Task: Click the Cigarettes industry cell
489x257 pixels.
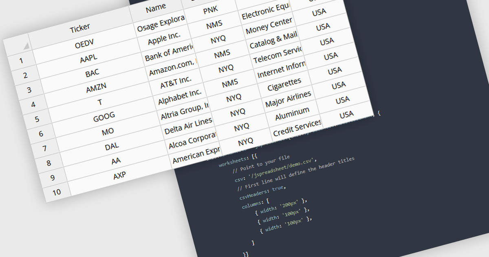Action: [x=284, y=85]
